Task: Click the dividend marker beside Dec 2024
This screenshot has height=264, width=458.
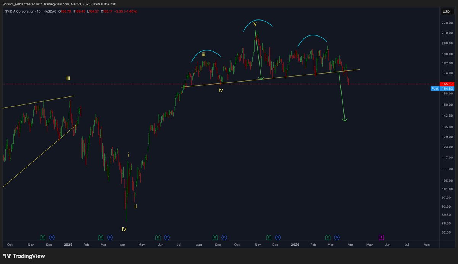Action: pos(52,237)
